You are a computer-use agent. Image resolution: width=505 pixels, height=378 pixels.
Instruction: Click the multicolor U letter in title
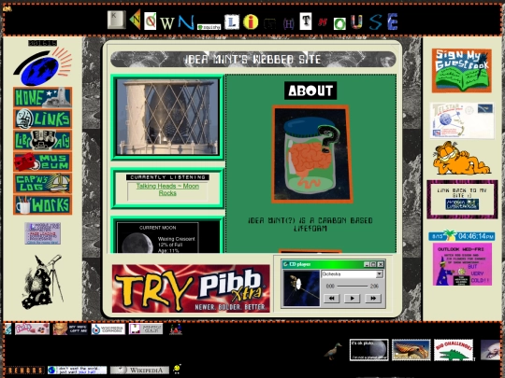click(356, 21)
